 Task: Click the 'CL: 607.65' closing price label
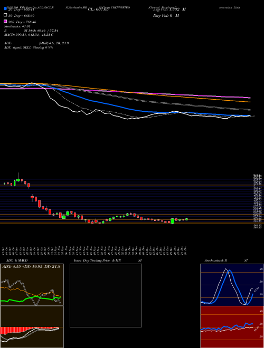pyautogui.click(x=98, y=9)
